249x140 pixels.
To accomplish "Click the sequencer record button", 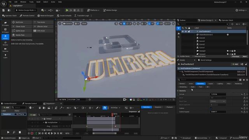I will tap(32, 133).
